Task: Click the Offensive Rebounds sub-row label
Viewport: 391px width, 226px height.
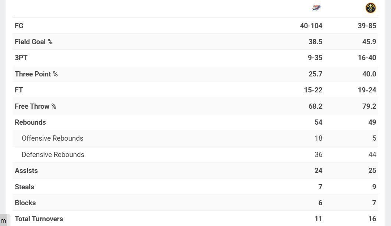Action: (52, 138)
